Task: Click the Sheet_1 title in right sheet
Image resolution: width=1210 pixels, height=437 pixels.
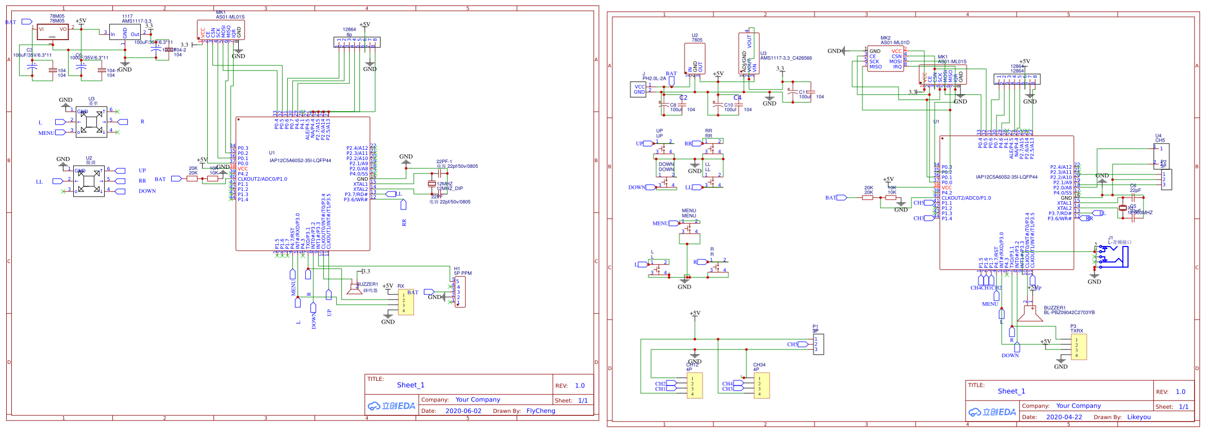Action: pos(1012,391)
